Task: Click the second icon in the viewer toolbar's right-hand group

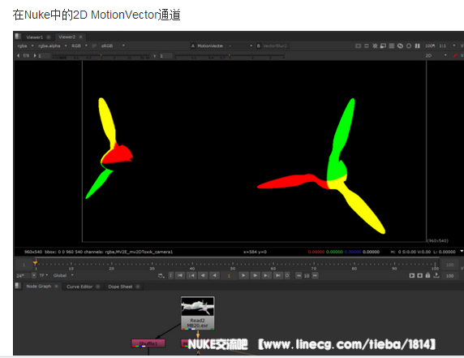Action: coord(367,46)
